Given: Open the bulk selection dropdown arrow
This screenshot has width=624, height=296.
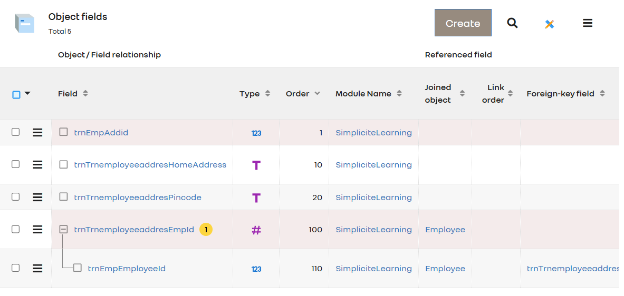Looking at the screenshot, I should pos(27,94).
